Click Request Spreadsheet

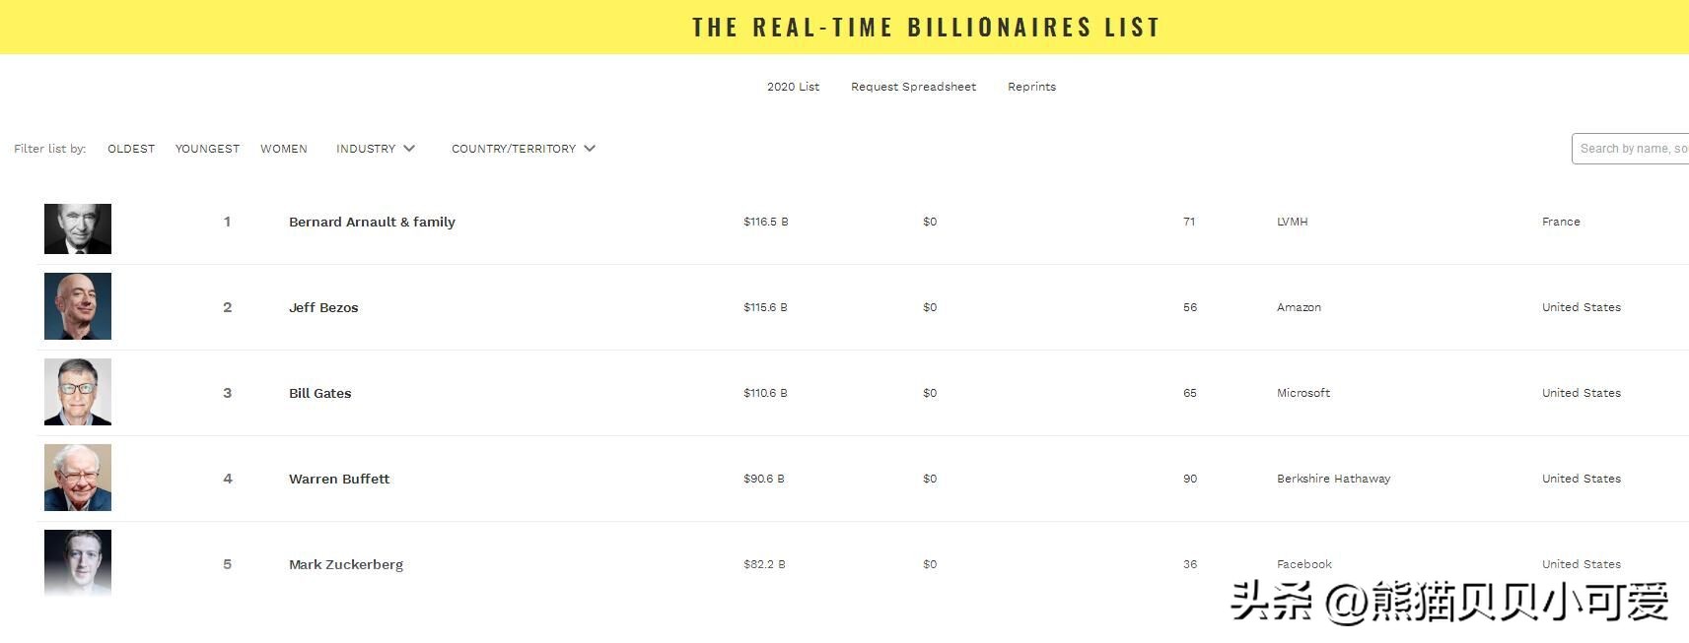(913, 87)
